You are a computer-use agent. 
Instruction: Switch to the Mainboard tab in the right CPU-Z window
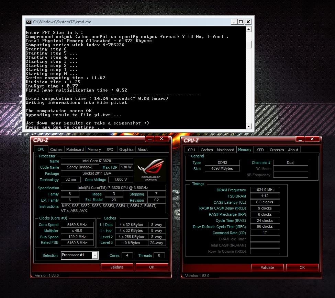pos(225,150)
